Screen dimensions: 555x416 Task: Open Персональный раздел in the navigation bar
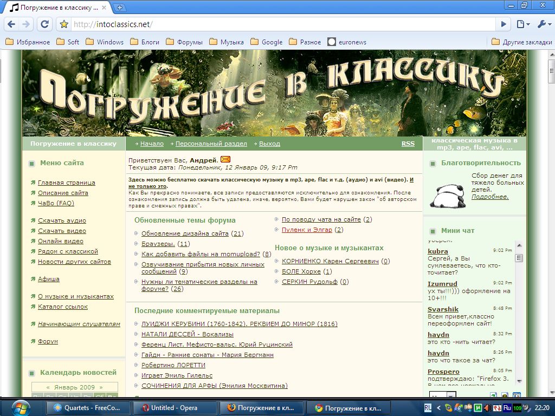point(211,144)
